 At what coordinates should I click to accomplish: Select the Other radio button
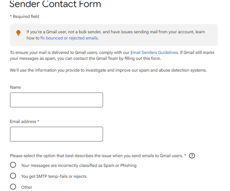[13, 187]
